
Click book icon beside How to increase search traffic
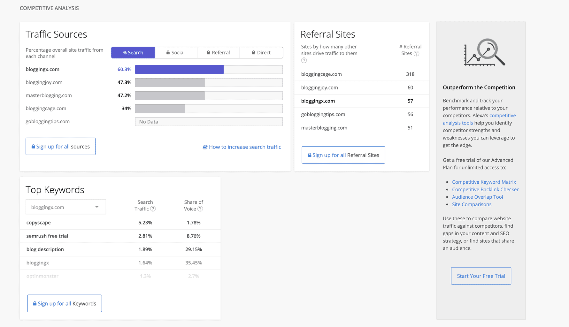point(205,147)
